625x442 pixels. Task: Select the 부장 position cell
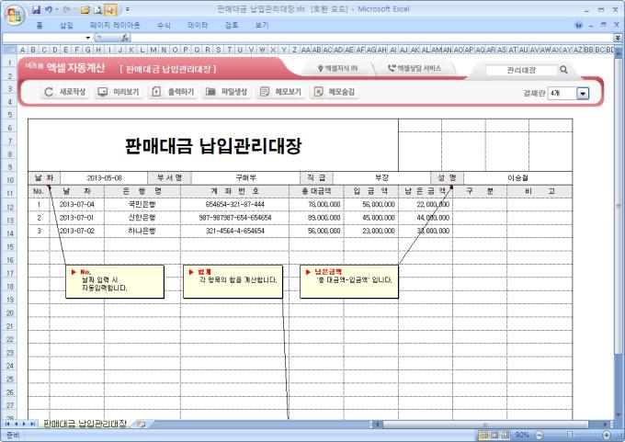pyautogui.click(x=381, y=177)
